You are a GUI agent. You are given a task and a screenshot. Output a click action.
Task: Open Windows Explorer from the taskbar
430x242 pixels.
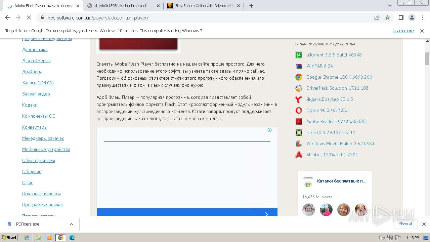tap(38, 238)
